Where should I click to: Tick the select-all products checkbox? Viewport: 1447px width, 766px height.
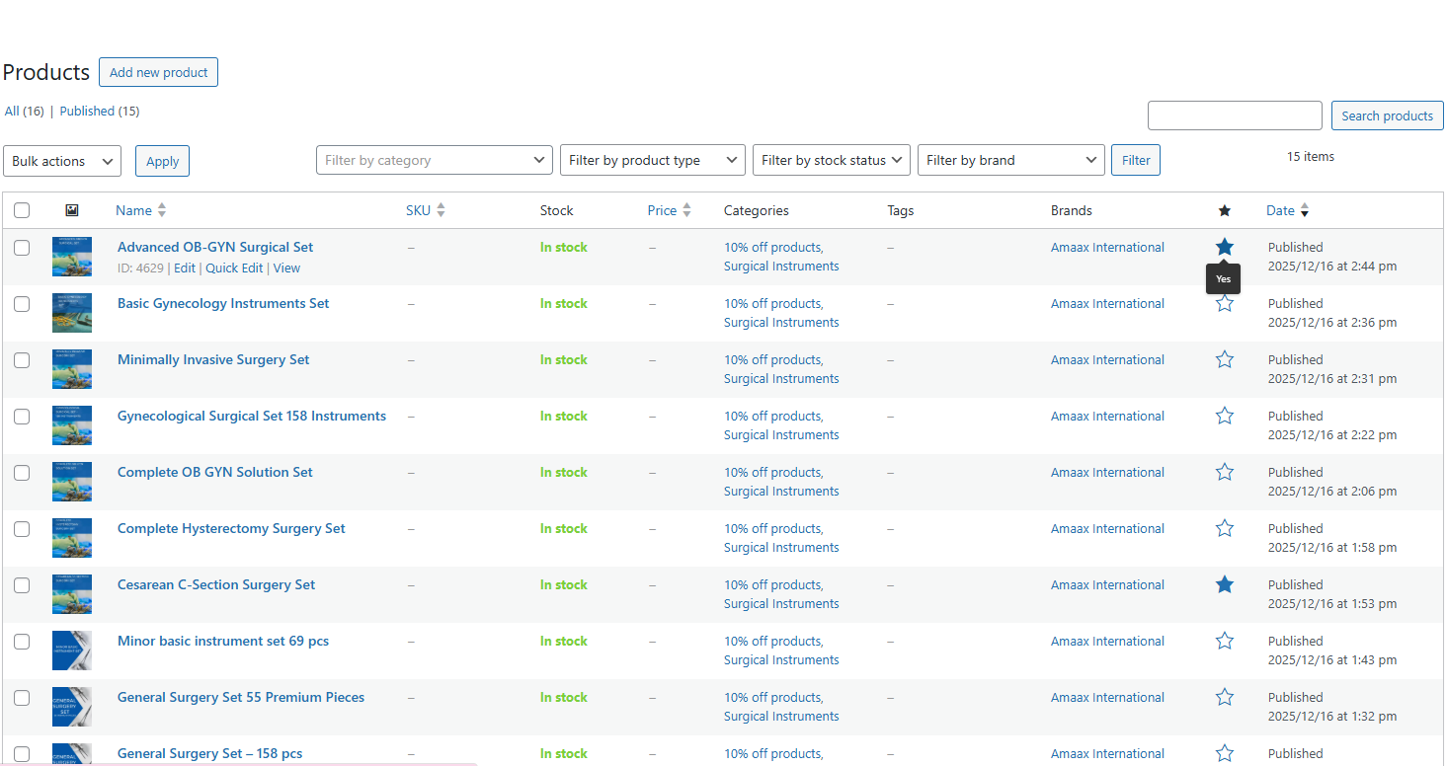click(22, 210)
